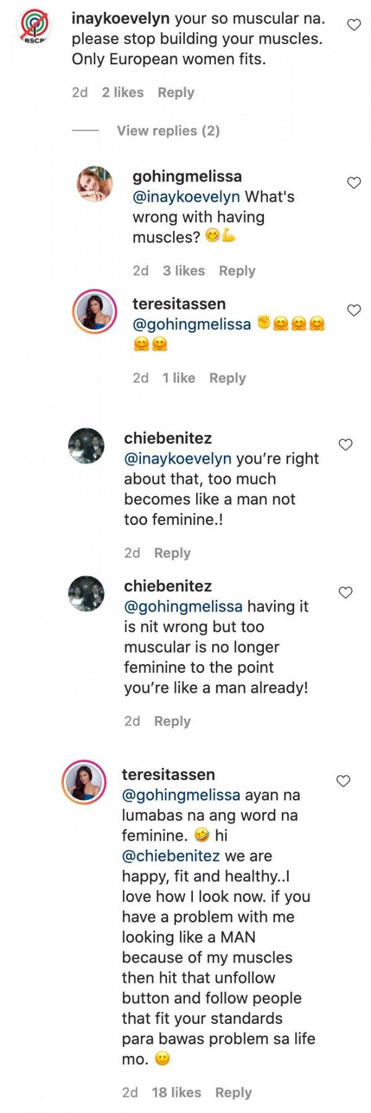This screenshot has height=1113, width=371.
Task: Like chiebenitez's 'having it is nit wrong' comment
Action: point(346,592)
